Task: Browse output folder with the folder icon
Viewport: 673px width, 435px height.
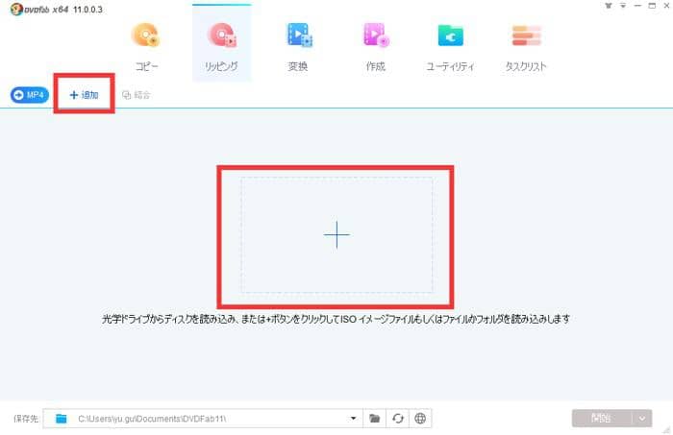Action: (376, 419)
